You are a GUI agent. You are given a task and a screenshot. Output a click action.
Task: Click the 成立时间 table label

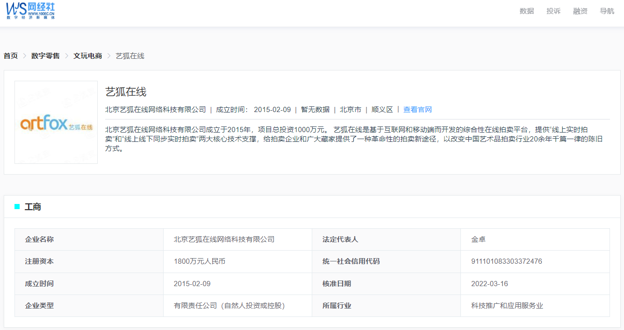(x=39, y=284)
